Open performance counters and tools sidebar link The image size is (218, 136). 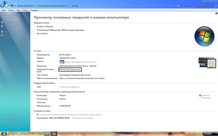tap(13, 126)
